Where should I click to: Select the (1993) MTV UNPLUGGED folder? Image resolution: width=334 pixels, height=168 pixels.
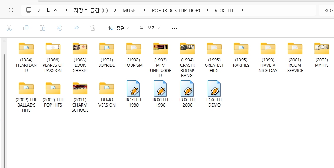point(161,60)
